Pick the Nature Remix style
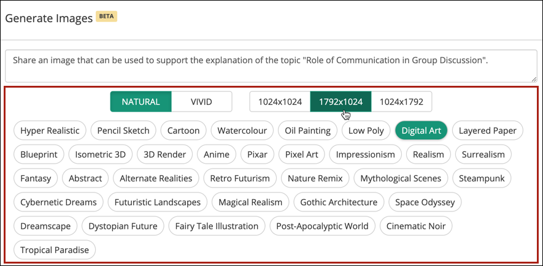 click(315, 178)
